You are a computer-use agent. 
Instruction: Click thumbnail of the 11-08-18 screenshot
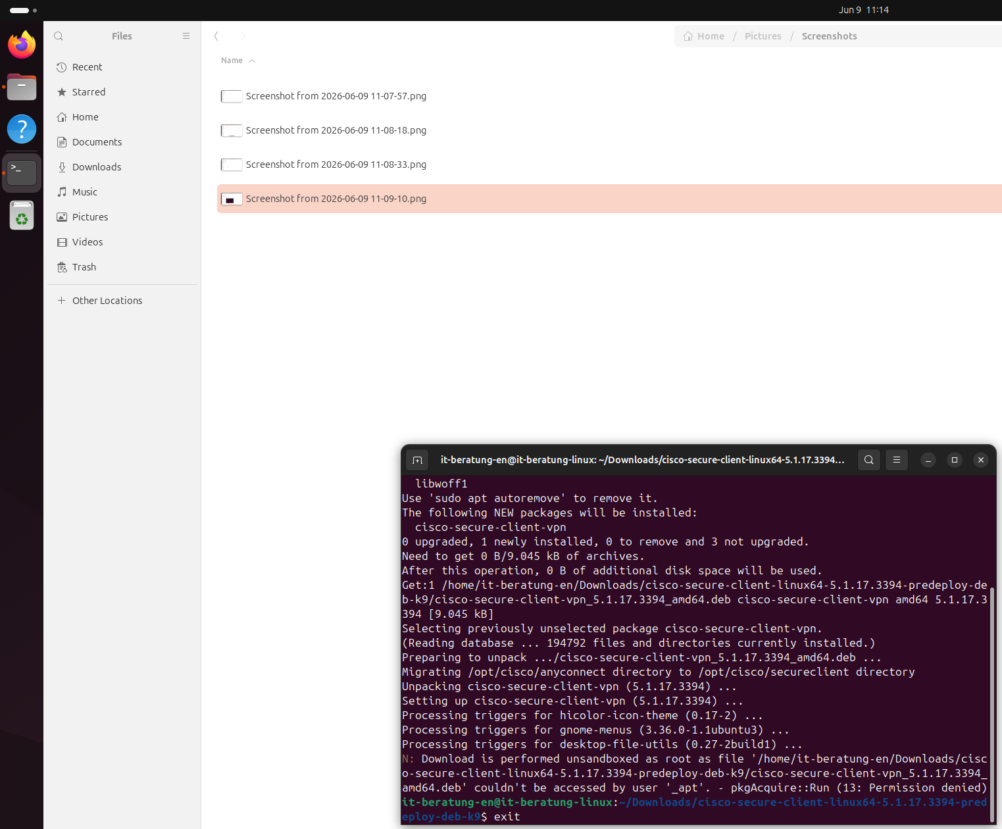pos(232,130)
